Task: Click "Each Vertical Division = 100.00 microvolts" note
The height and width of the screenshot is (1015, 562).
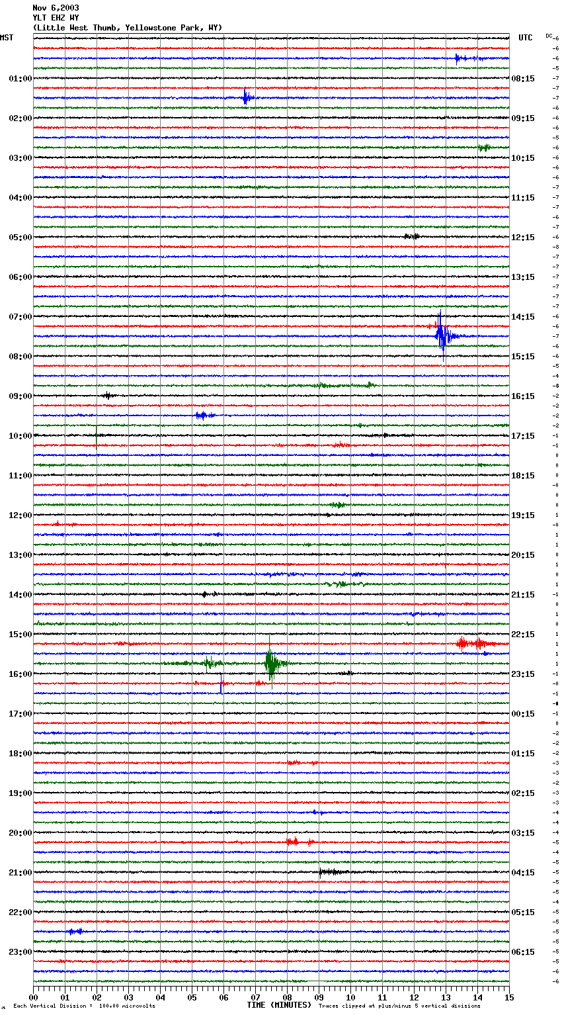Action: coord(84,1006)
